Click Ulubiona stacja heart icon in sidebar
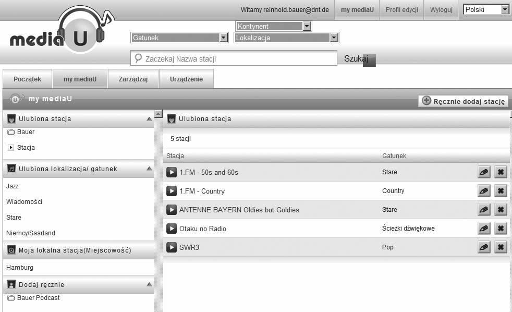Viewport: 512px width, 312px height. (x=11, y=119)
